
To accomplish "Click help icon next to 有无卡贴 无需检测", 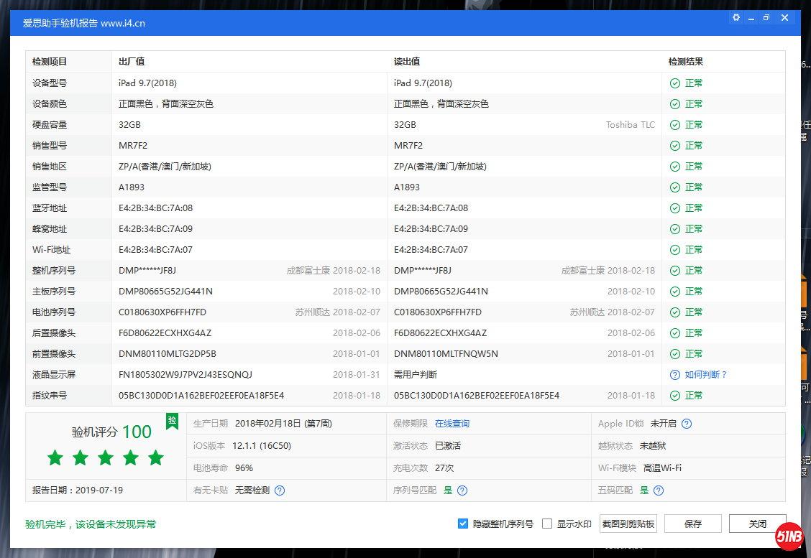I will point(280,490).
